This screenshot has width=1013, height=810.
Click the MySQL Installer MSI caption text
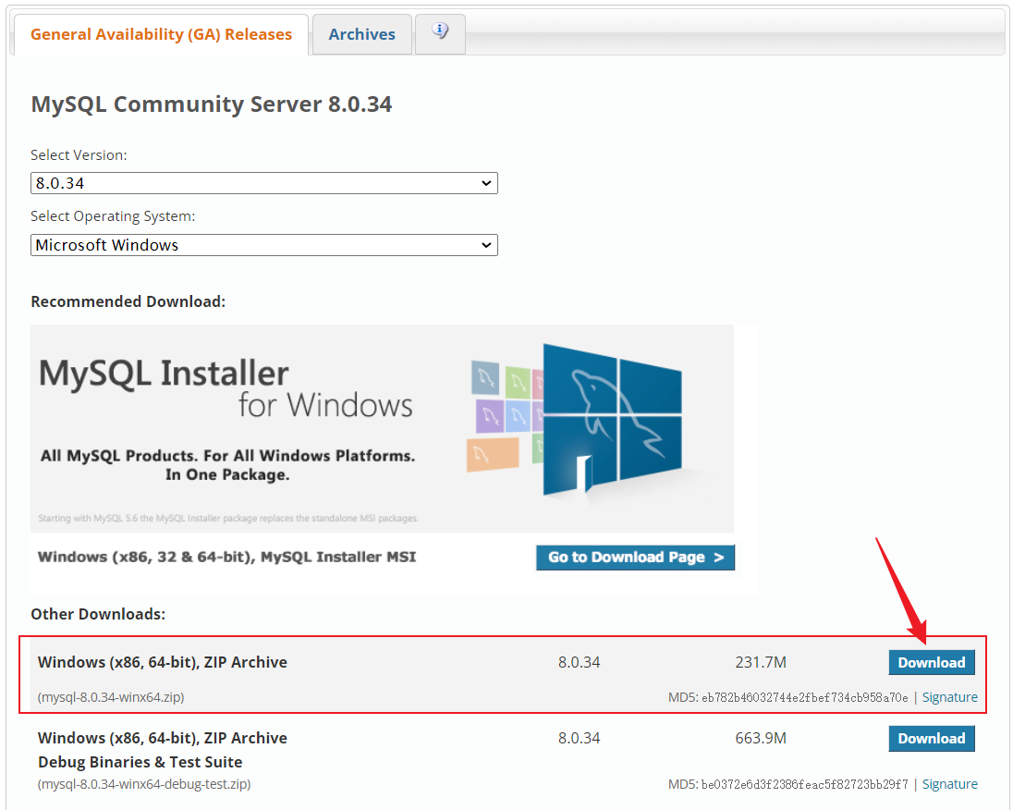(x=226, y=557)
